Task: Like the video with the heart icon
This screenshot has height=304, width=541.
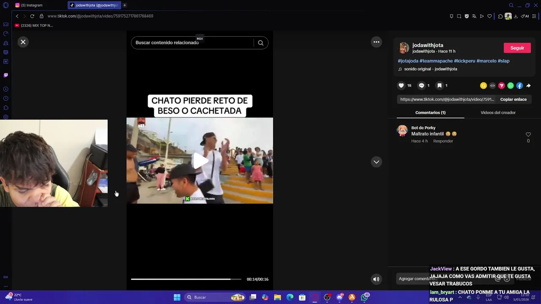Action: coord(401,85)
